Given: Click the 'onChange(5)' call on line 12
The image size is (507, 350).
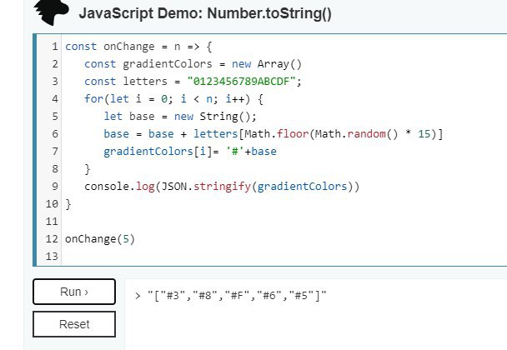Looking at the screenshot, I should coord(100,239).
